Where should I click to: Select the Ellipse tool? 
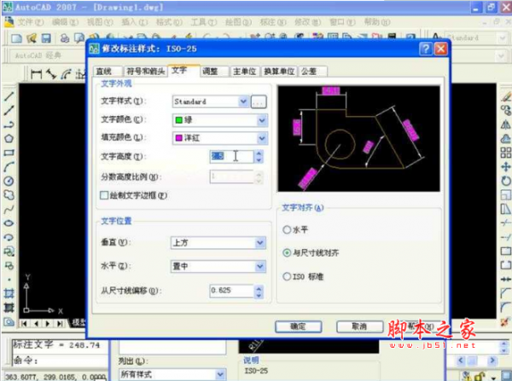9,223
